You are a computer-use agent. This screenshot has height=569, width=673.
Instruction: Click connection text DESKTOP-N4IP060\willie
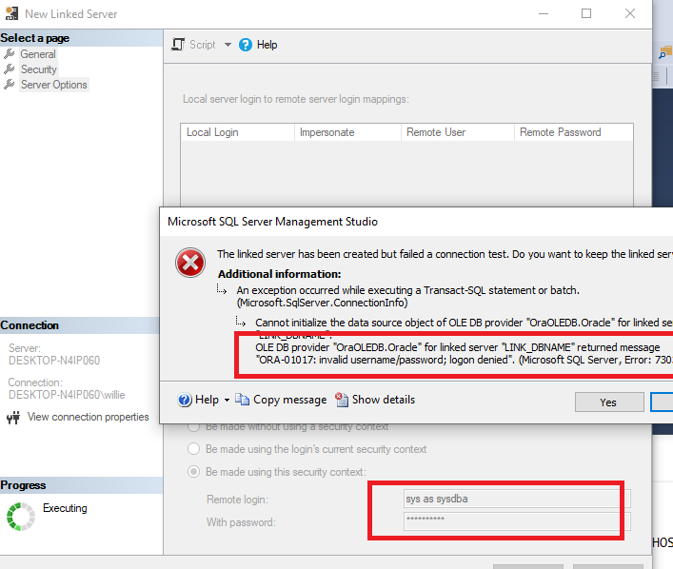click(67, 395)
